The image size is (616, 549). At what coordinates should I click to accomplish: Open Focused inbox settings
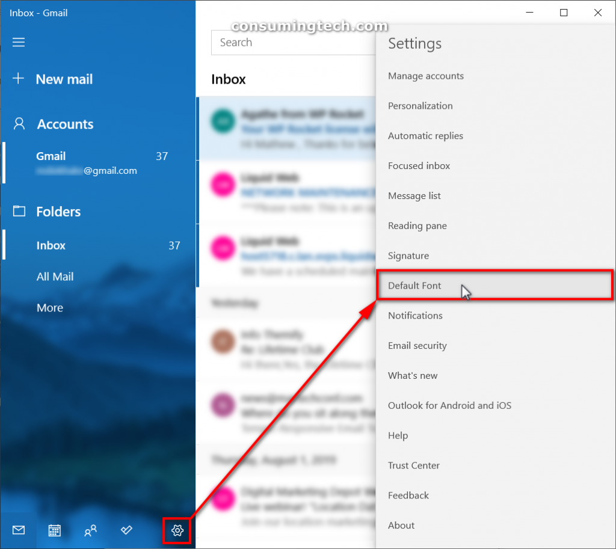point(419,165)
